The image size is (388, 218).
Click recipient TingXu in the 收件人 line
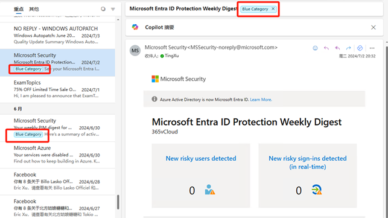point(172,56)
